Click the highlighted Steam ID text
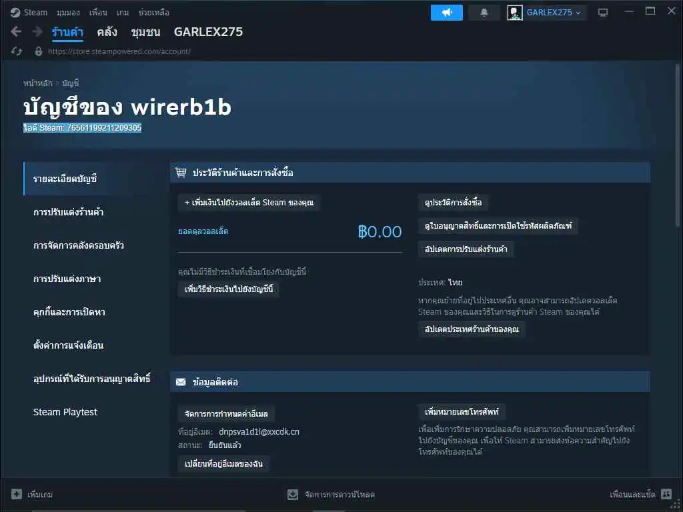 pyautogui.click(x=82, y=127)
